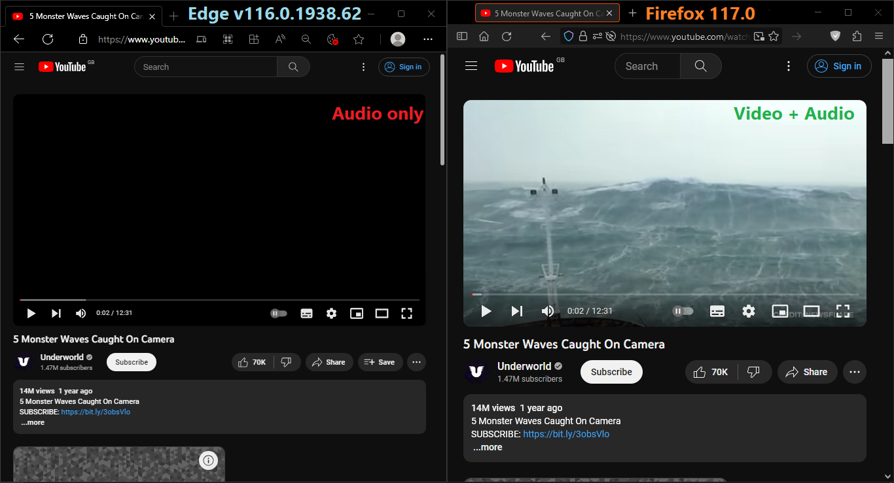Open the YouTube guide menu in Edge
The height and width of the screenshot is (483, 894).
click(x=20, y=67)
